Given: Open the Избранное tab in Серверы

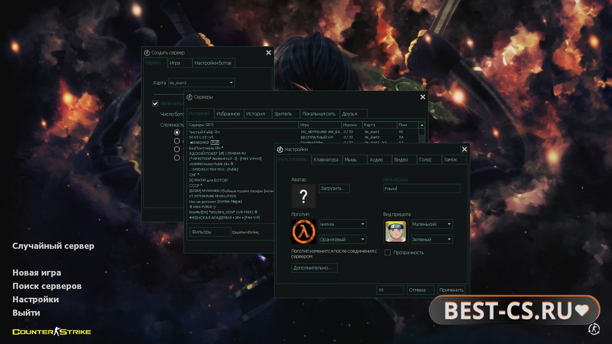Looking at the screenshot, I should pyautogui.click(x=228, y=114).
